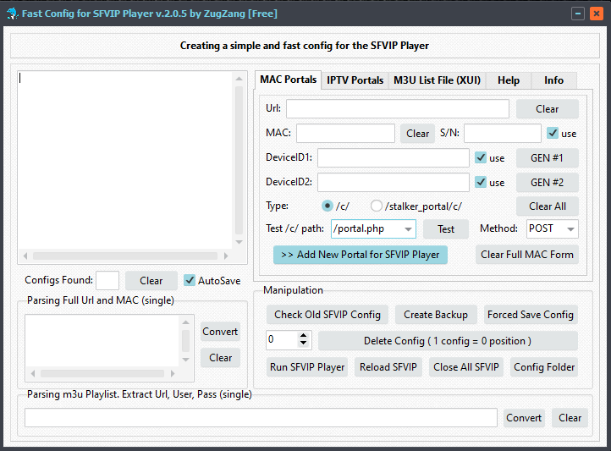Screen dimensions: 611x451
Task: Click Reload SFVIP button
Action: coord(388,367)
